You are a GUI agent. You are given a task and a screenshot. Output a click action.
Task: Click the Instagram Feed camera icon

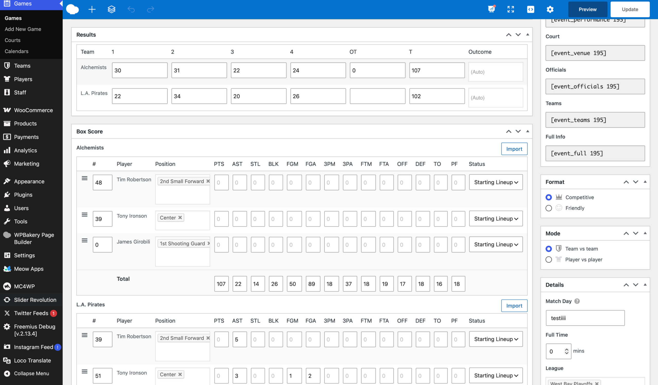(x=7, y=347)
